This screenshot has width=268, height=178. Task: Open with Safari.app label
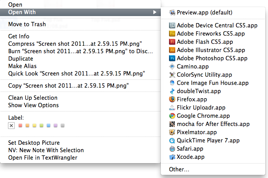click(190, 149)
